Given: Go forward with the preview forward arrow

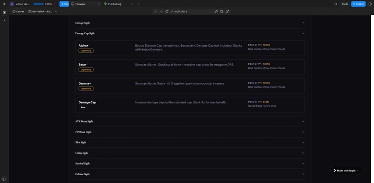Looking at the screenshot, I should 161,12.
